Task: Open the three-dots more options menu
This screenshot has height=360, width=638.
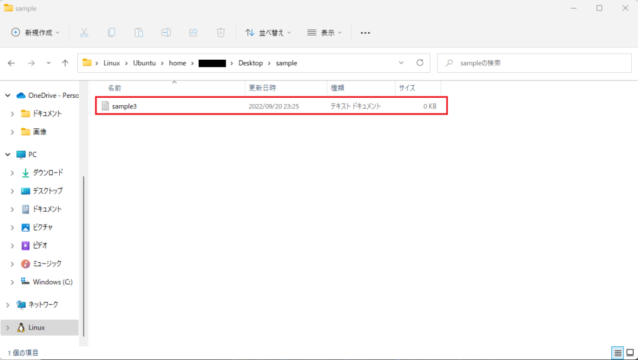Action: tap(365, 32)
